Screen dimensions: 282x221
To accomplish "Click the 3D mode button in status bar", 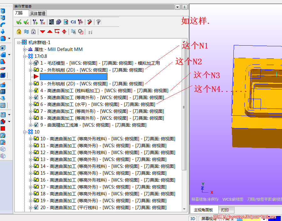I will (193, 218).
